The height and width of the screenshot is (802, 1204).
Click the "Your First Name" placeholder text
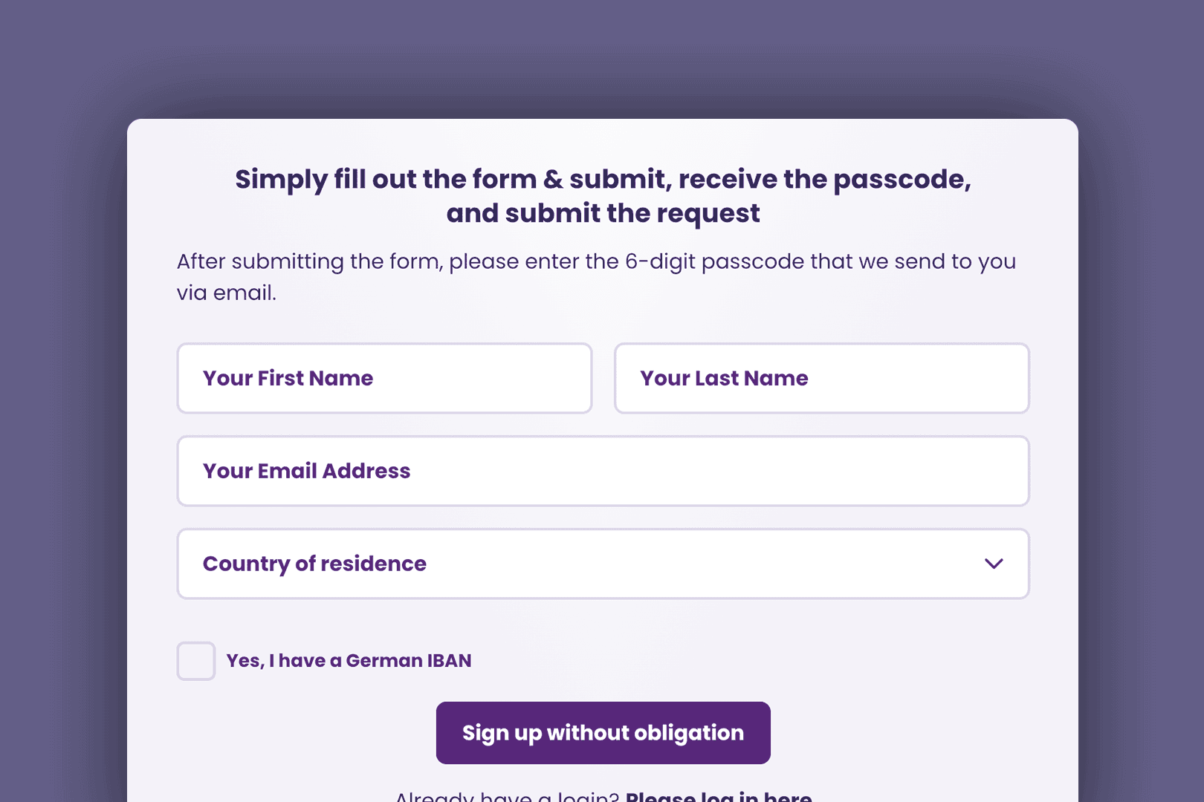pos(288,378)
